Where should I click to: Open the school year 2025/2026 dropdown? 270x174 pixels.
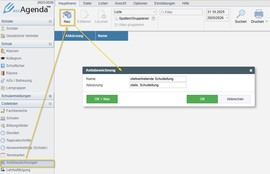pos(217,18)
